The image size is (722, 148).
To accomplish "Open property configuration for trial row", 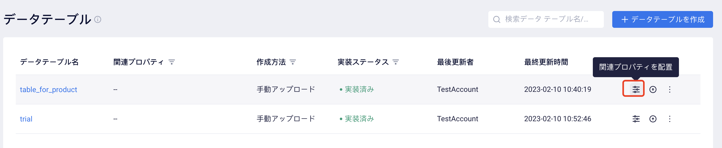I will tap(636, 119).
